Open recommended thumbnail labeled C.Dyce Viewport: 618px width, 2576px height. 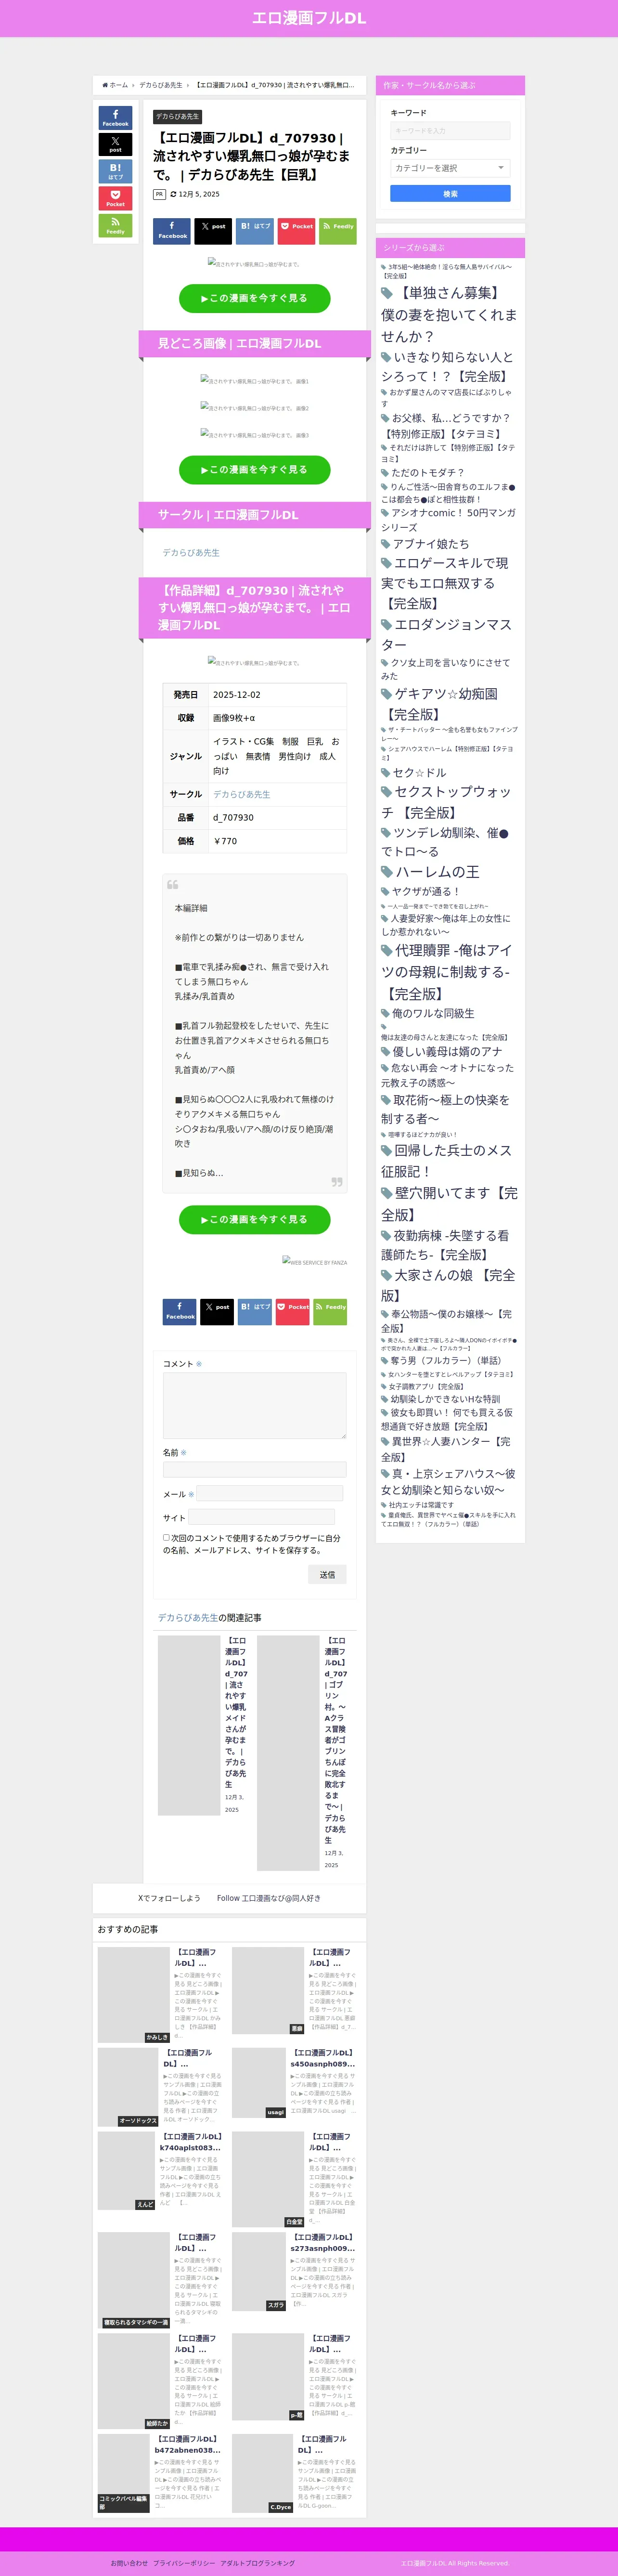pos(262,2473)
